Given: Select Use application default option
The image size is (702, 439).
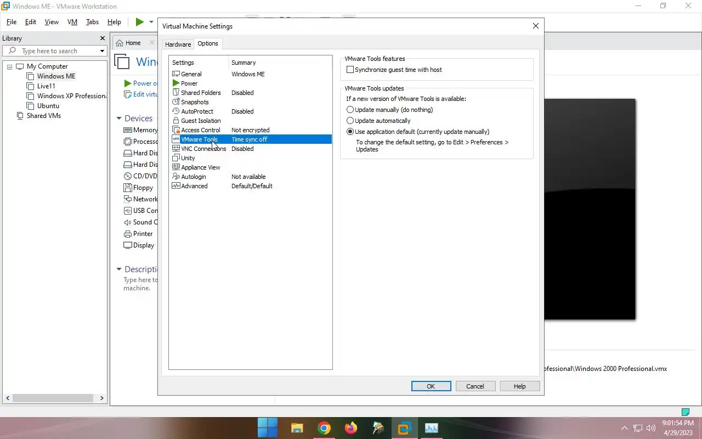Looking at the screenshot, I should click(x=350, y=132).
